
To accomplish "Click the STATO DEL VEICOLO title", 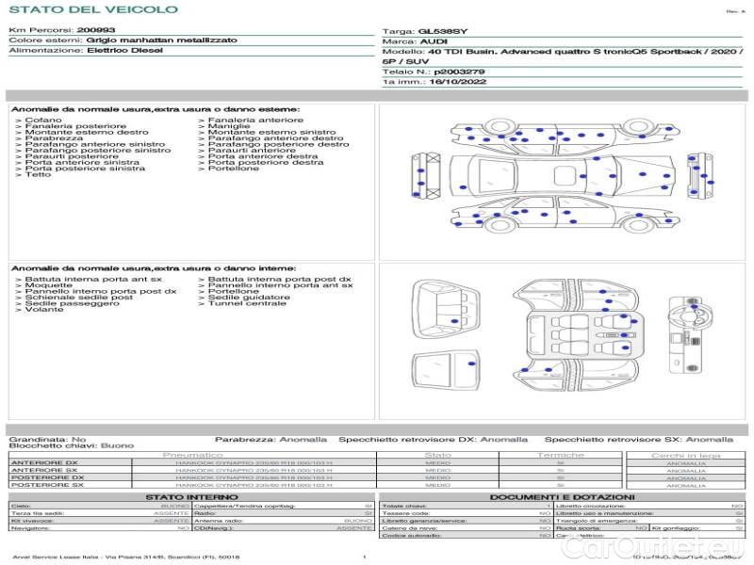I will click(92, 9).
